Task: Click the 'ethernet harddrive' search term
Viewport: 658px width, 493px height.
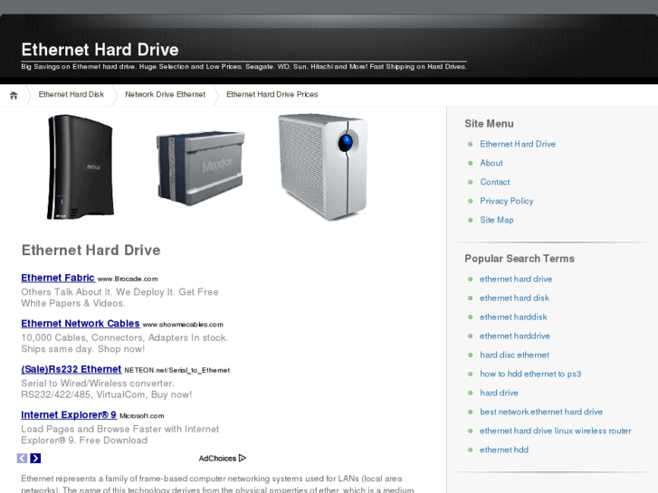Action: tap(515, 336)
